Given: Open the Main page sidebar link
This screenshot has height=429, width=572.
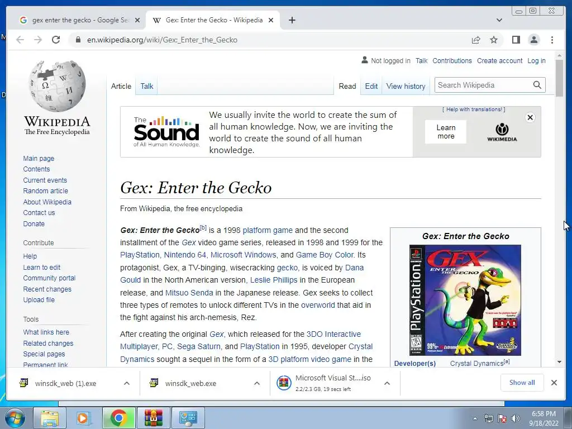Looking at the screenshot, I should point(39,158).
